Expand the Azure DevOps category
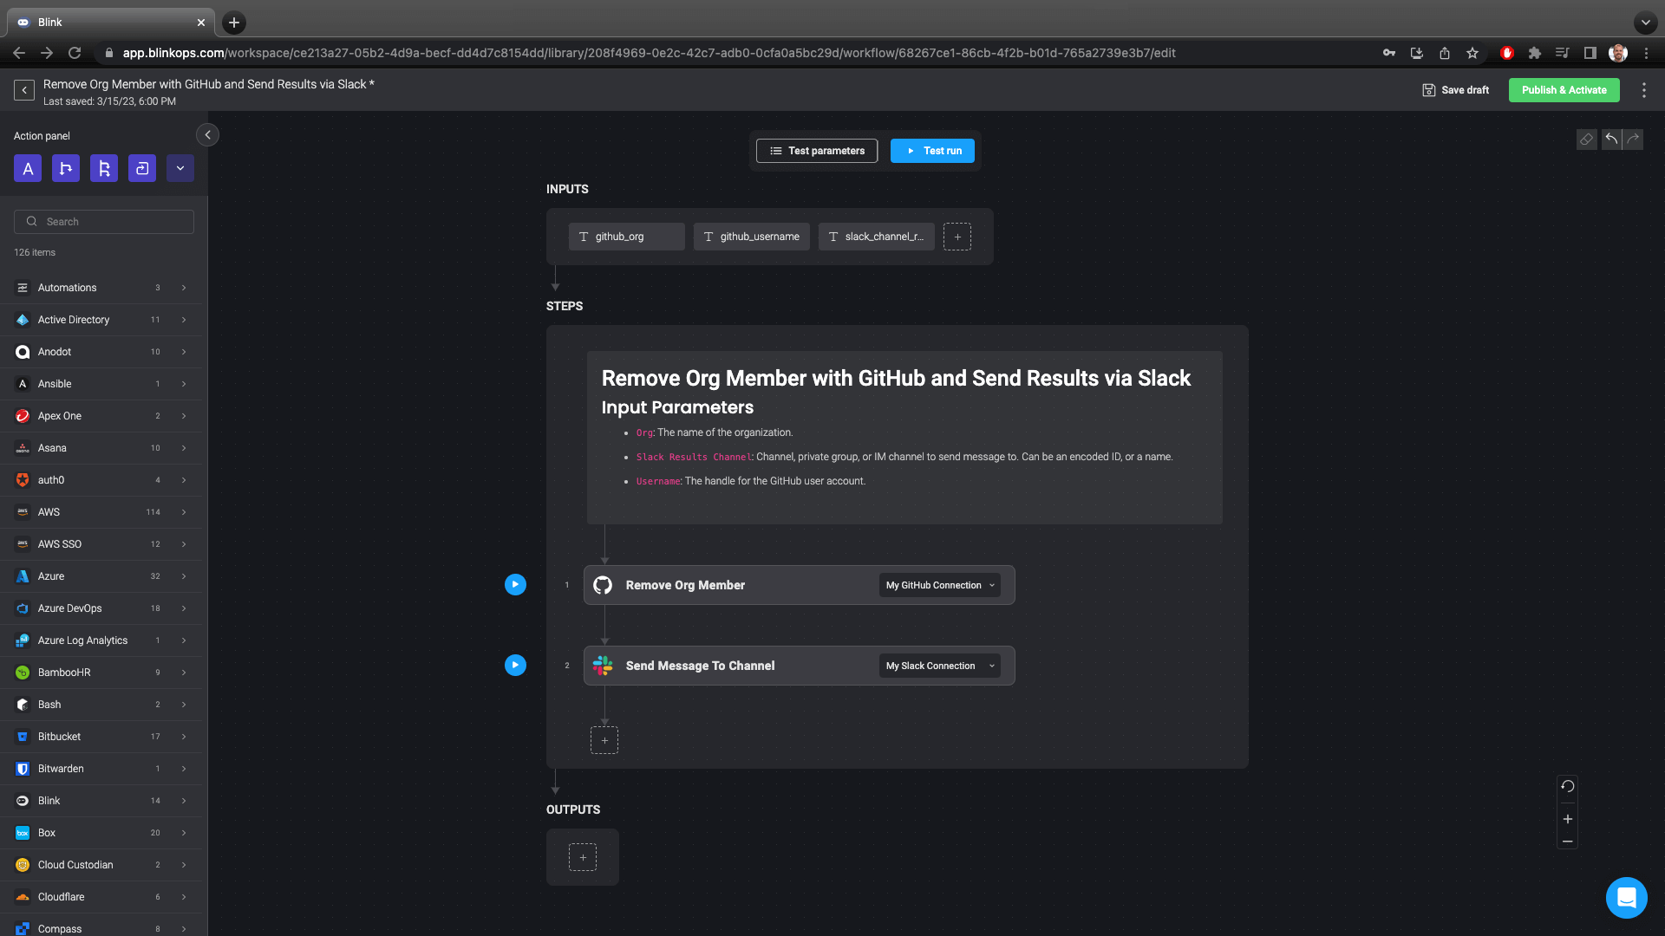Screen dimensions: 1665x936 coord(101,608)
